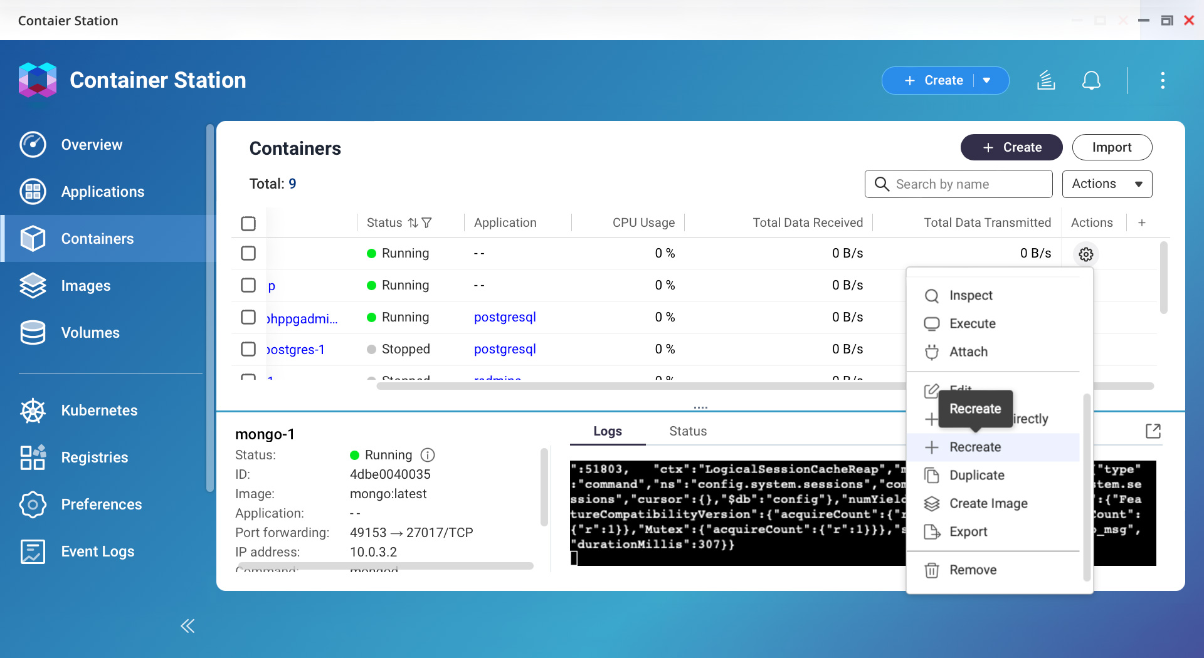Viewport: 1204px width, 658px height.
Task: Expand the Actions dropdown
Action: (x=1107, y=184)
